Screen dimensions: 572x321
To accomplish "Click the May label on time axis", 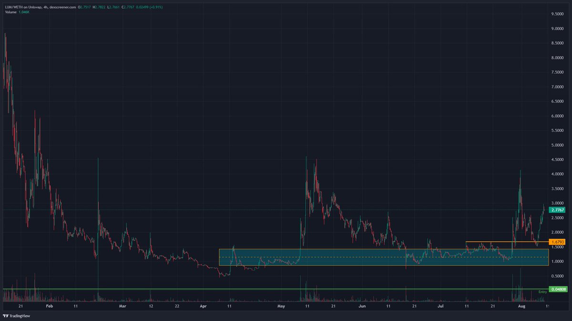I will pyautogui.click(x=281, y=307).
